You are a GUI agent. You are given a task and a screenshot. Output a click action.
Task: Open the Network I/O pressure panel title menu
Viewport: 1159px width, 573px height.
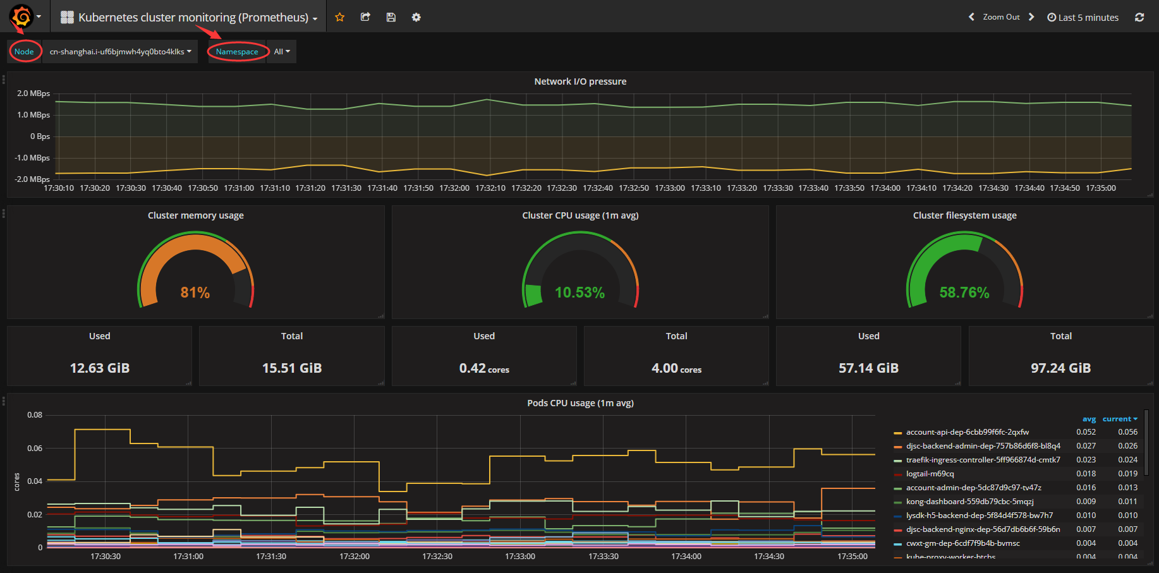580,81
